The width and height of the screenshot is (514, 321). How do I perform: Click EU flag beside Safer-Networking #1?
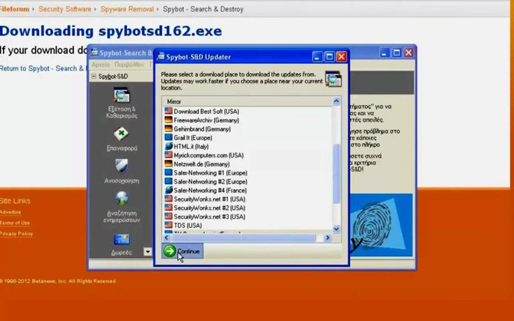(x=169, y=172)
